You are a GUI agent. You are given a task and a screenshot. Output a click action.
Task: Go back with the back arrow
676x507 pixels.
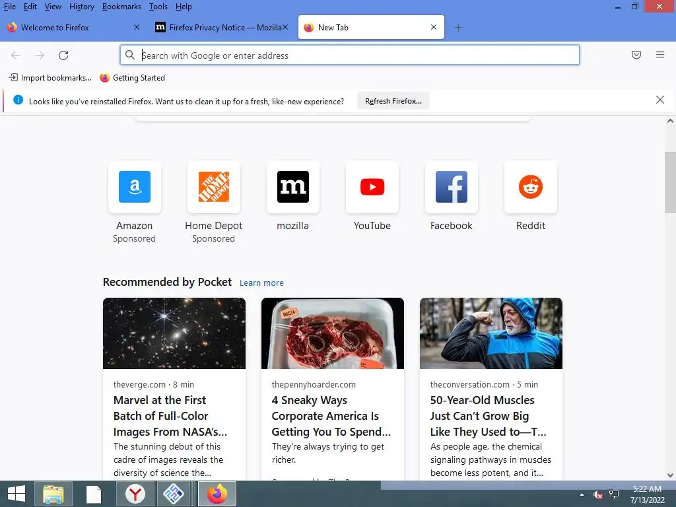16,55
